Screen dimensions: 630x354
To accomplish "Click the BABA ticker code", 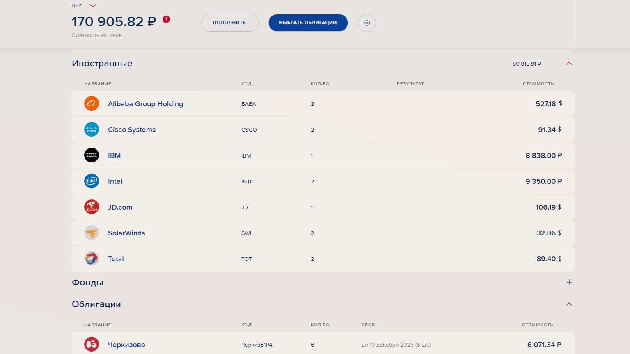I will (249, 104).
